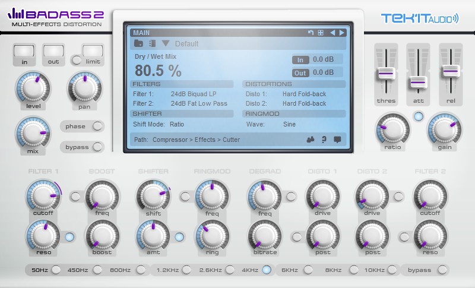Open the preset dropdown triangle
The width and height of the screenshot is (475, 288).
tap(166, 43)
